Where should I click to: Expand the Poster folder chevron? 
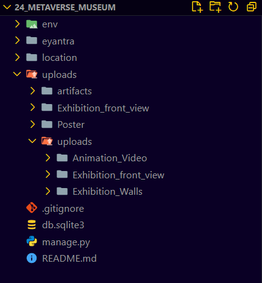tap(32, 124)
